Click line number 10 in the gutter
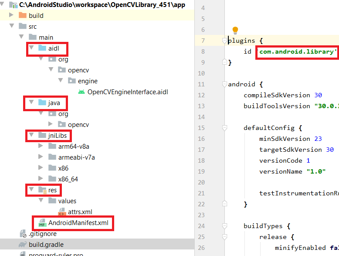 [201, 73]
